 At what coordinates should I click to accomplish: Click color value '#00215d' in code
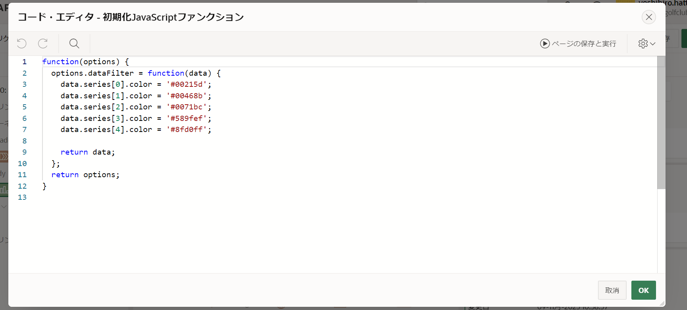(189, 84)
